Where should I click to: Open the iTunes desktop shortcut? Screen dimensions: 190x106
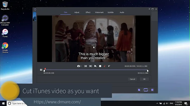tap(5, 33)
